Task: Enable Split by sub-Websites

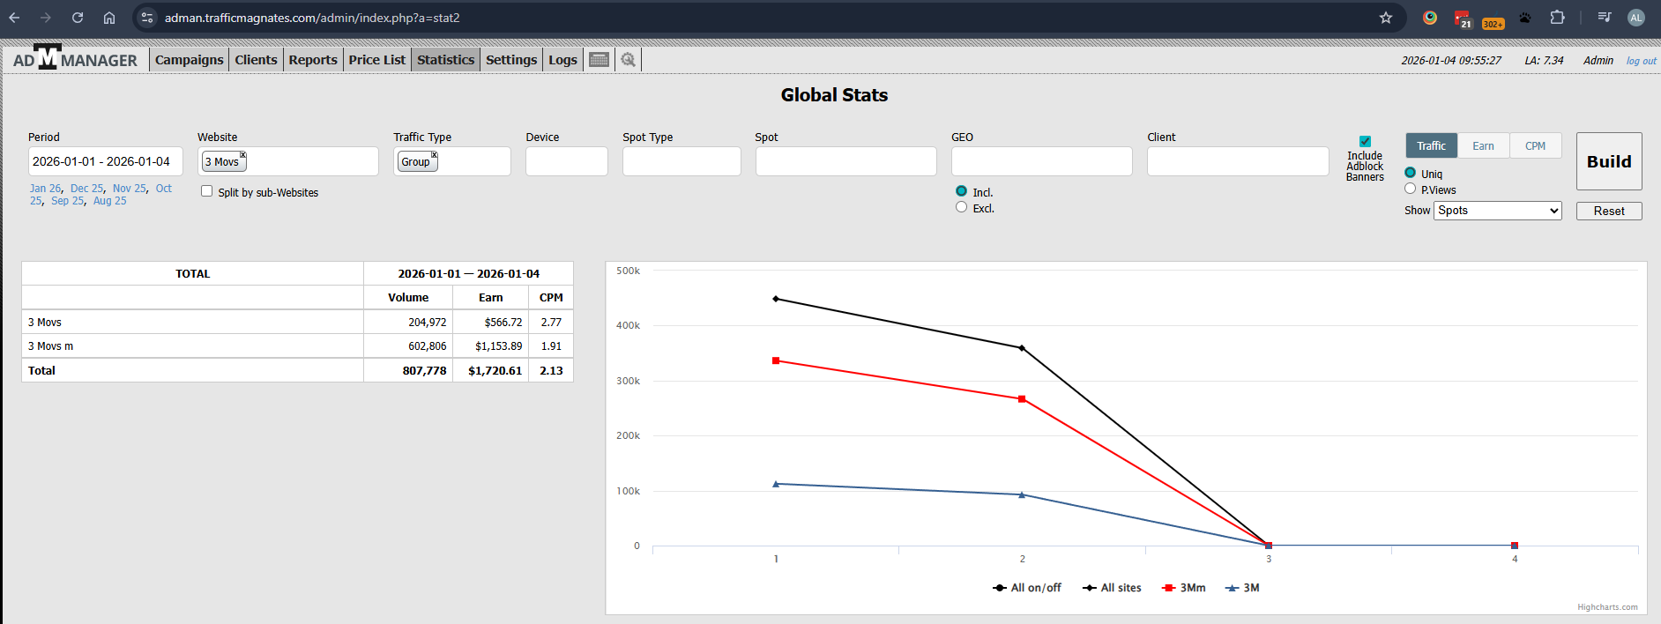Action: pos(207,191)
